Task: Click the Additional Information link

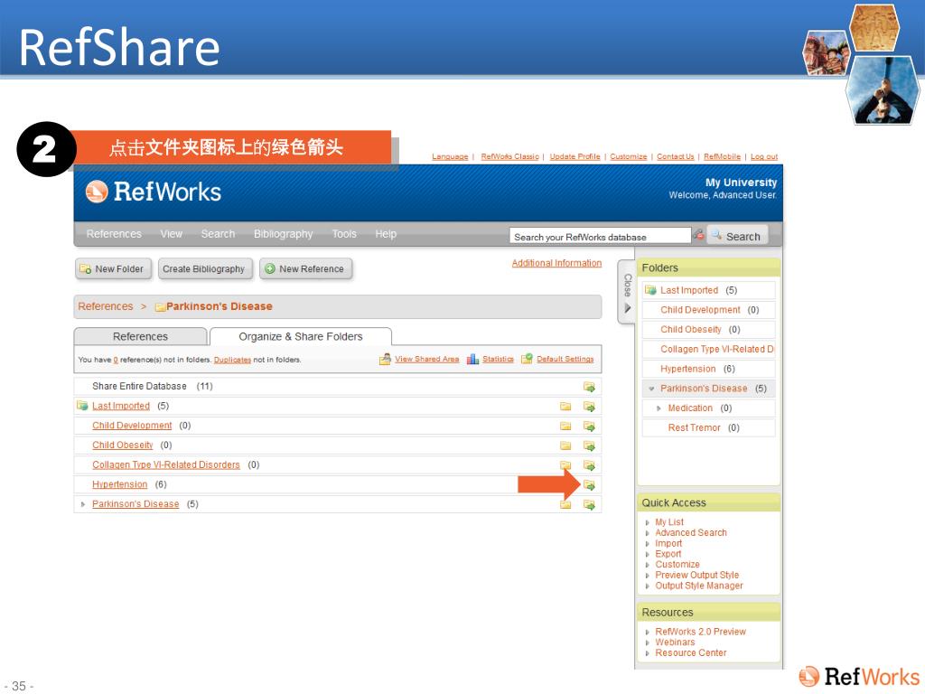Action: [x=556, y=263]
